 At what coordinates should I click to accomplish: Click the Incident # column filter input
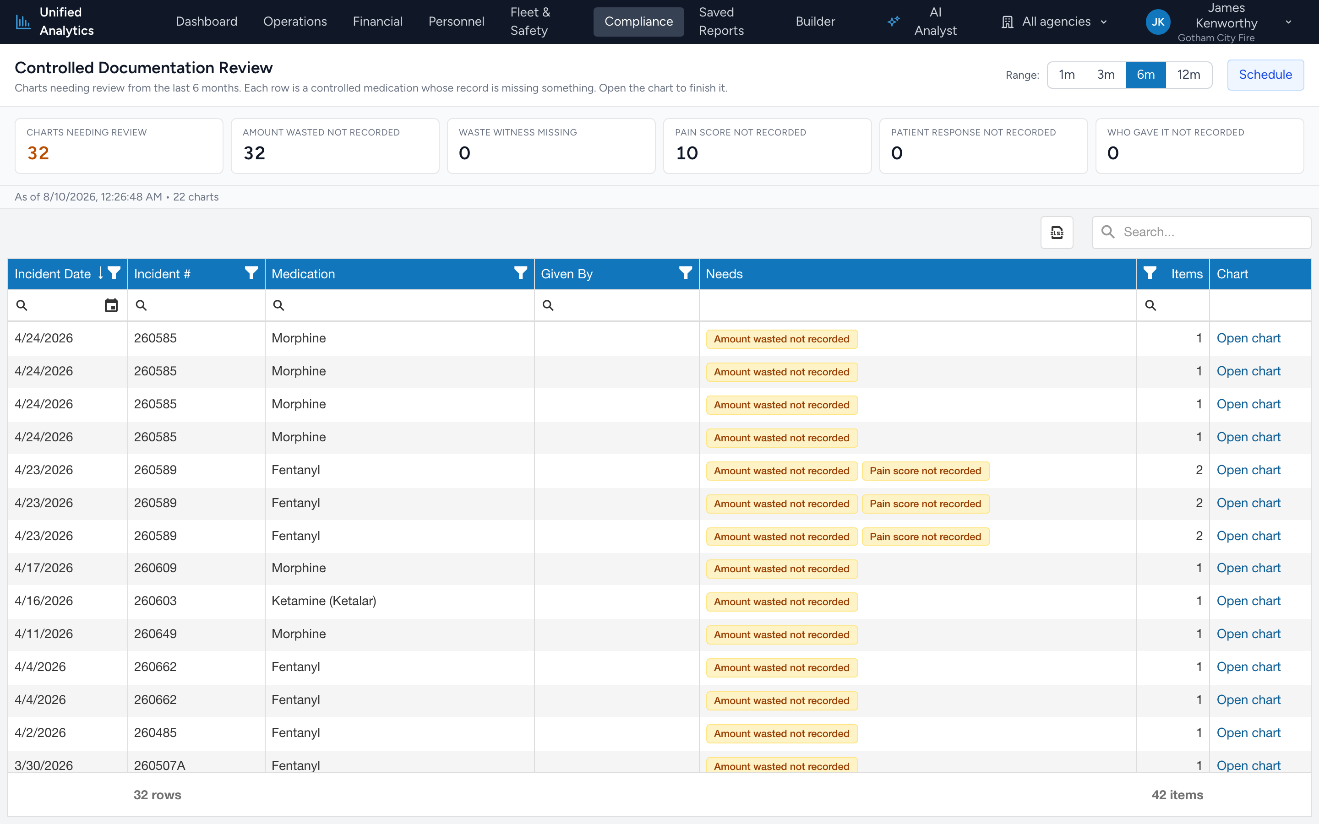tap(196, 305)
